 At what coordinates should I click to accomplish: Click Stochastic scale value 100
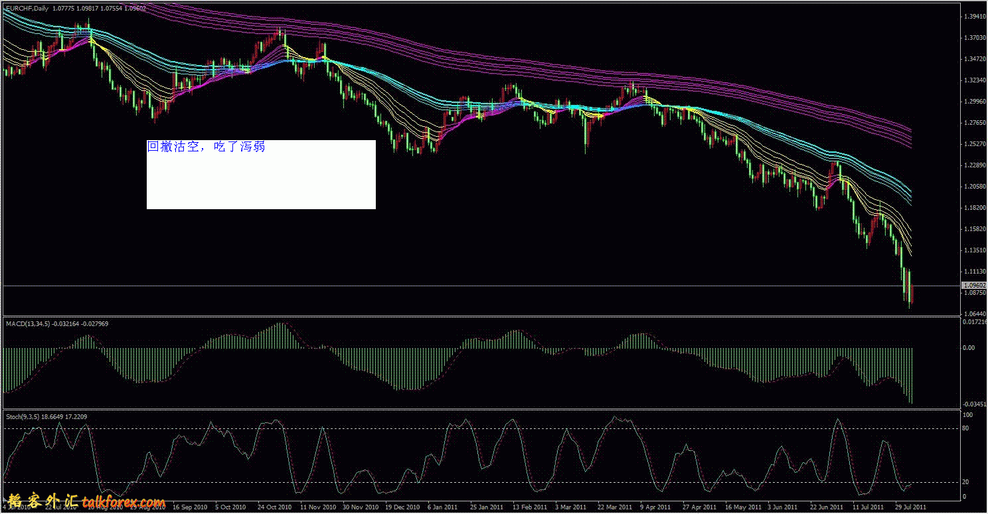967,414
